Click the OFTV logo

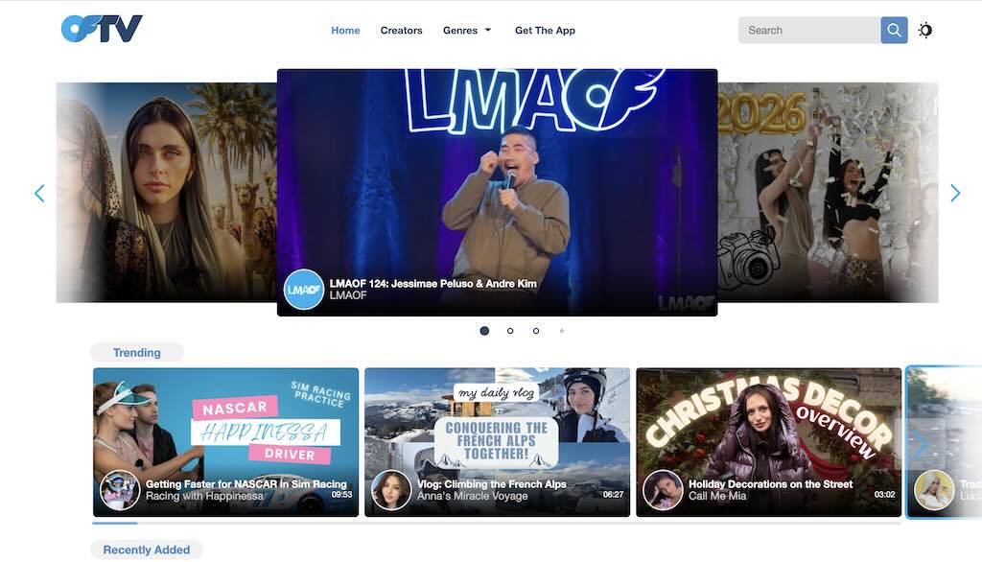[102, 29]
